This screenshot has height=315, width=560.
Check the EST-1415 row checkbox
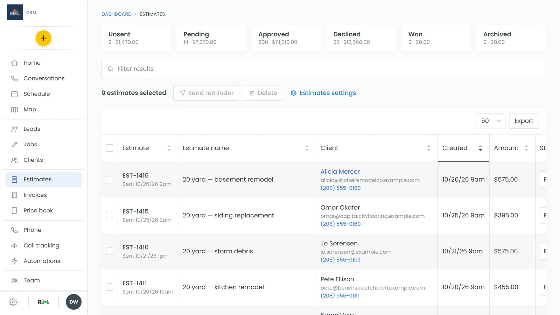[110, 216]
